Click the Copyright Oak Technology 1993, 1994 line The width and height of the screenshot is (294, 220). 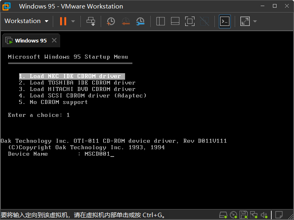click(86, 148)
